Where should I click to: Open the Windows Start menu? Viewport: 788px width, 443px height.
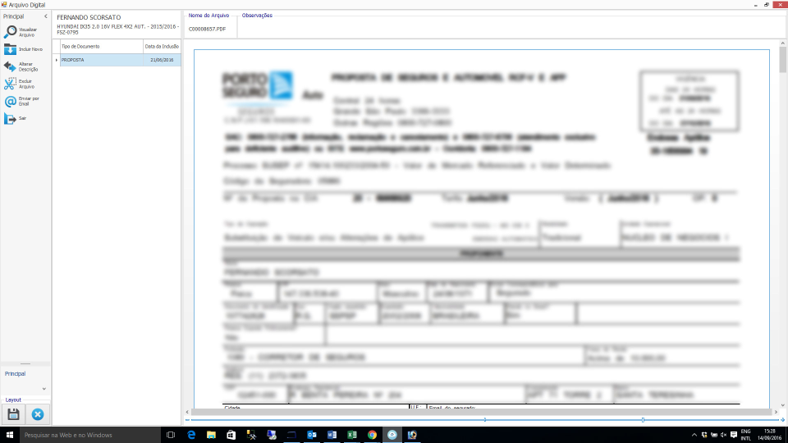click(x=10, y=435)
